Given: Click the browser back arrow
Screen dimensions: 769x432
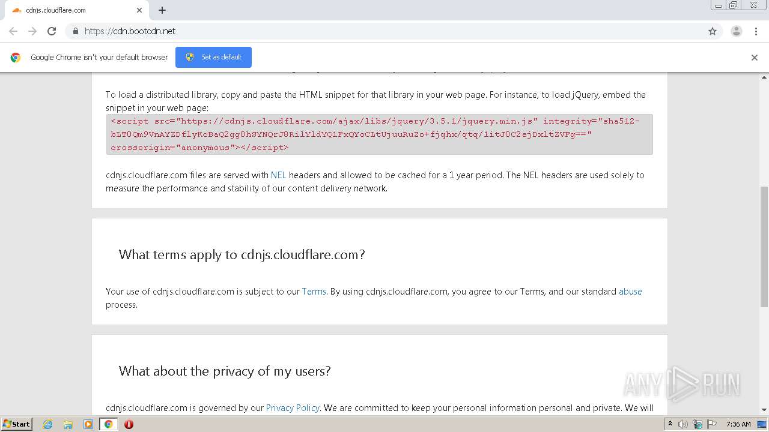Looking at the screenshot, I should pyautogui.click(x=13, y=31).
